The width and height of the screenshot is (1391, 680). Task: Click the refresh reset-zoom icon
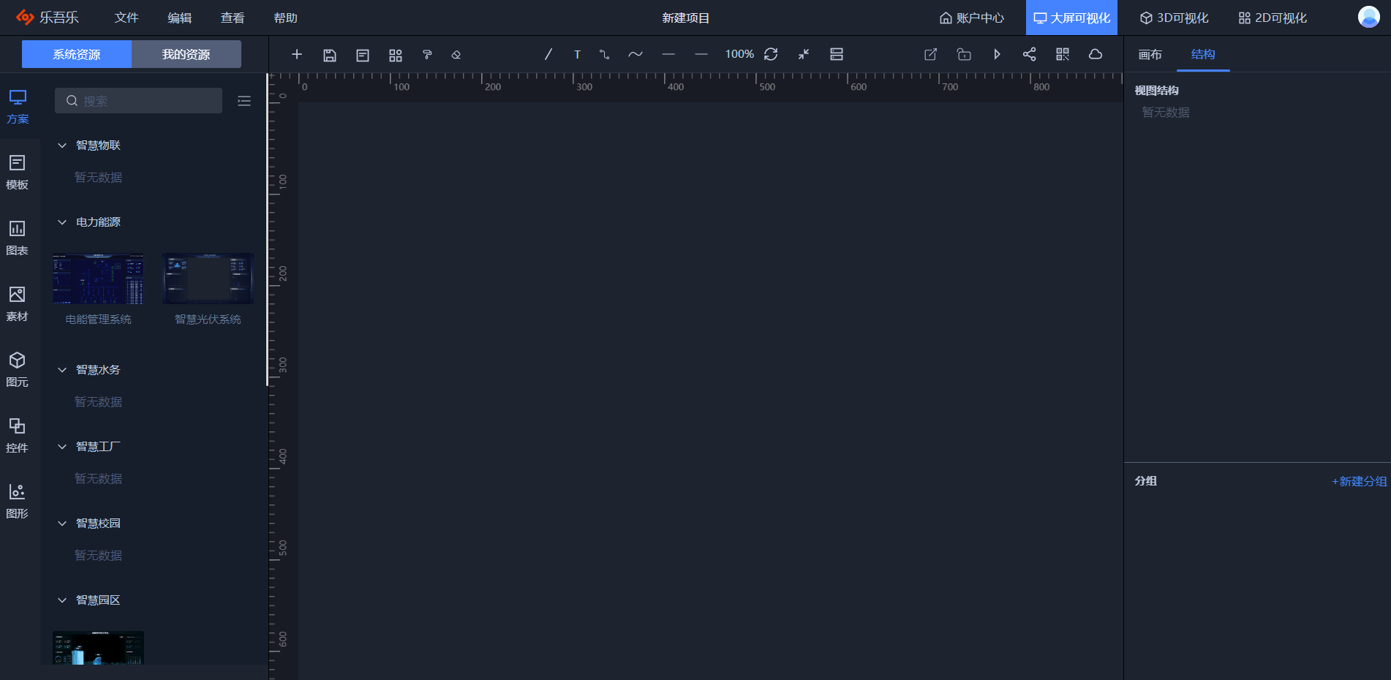[771, 54]
